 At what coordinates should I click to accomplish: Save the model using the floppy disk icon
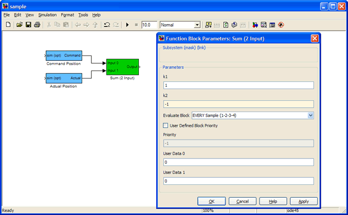(29, 25)
